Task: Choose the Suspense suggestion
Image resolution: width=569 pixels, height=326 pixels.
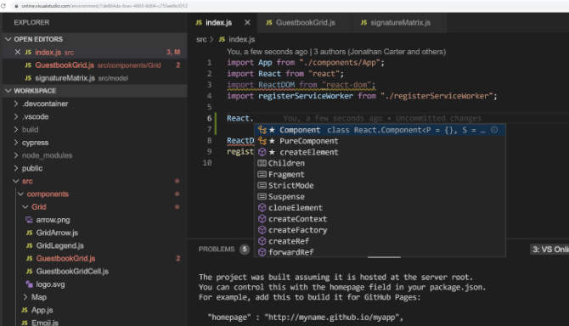Action: point(380,197)
